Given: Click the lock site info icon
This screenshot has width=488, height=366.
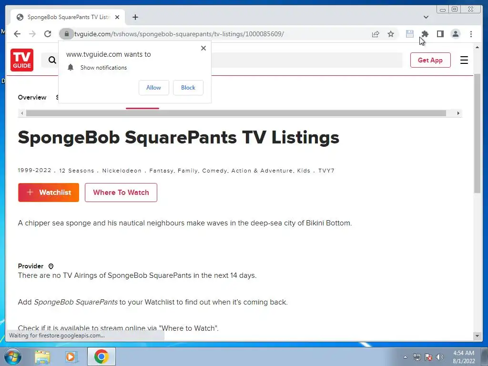Looking at the screenshot, I should pyautogui.click(x=66, y=34).
